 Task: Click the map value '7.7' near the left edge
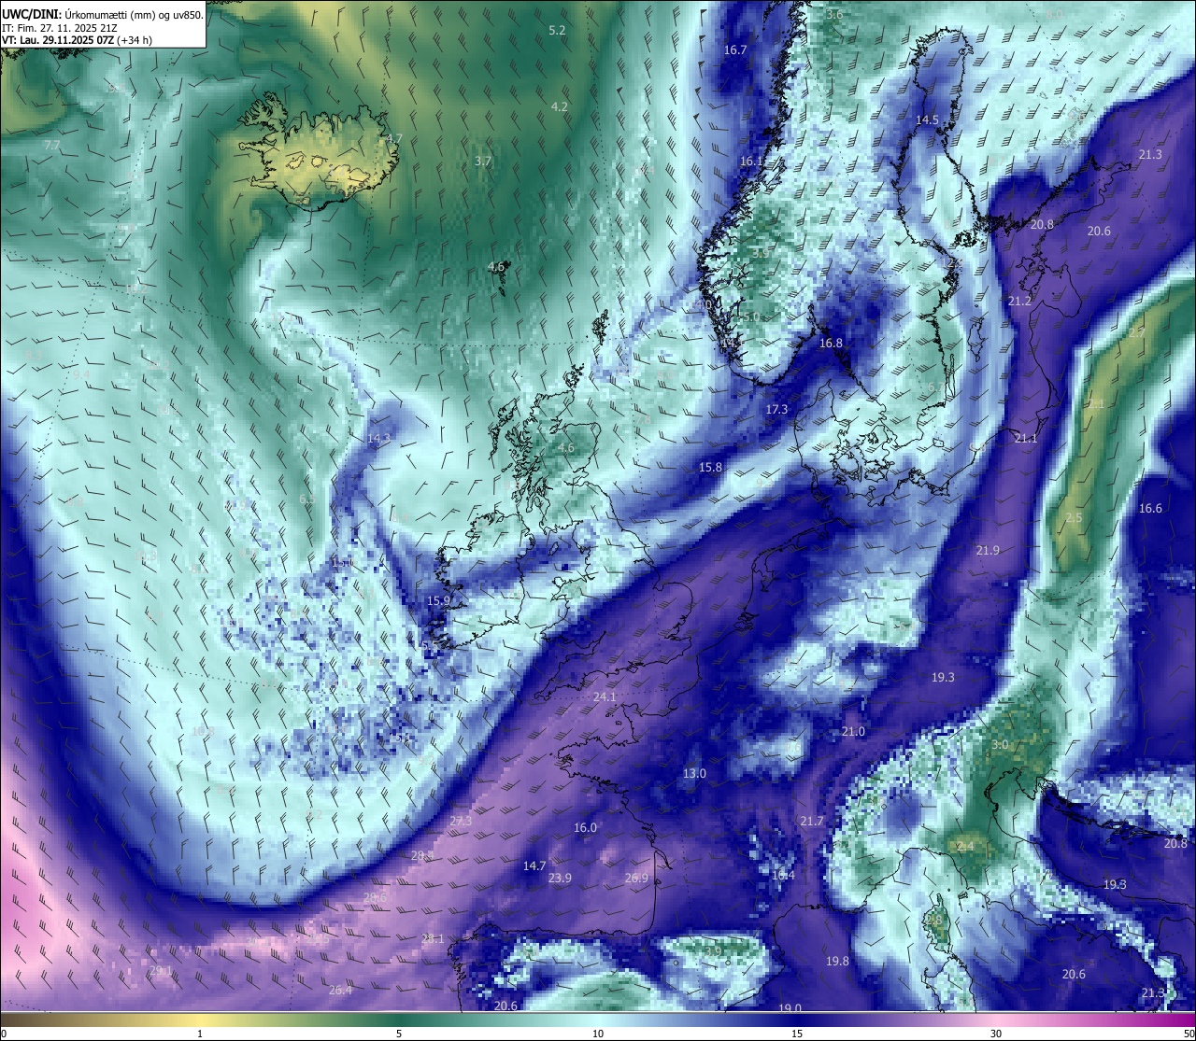pos(51,146)
